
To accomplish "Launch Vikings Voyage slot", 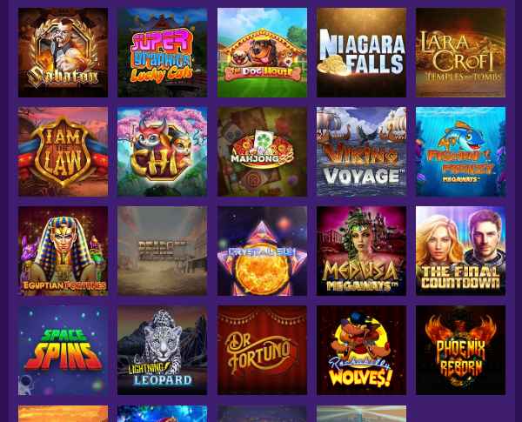I will click(x=361, y=151).
